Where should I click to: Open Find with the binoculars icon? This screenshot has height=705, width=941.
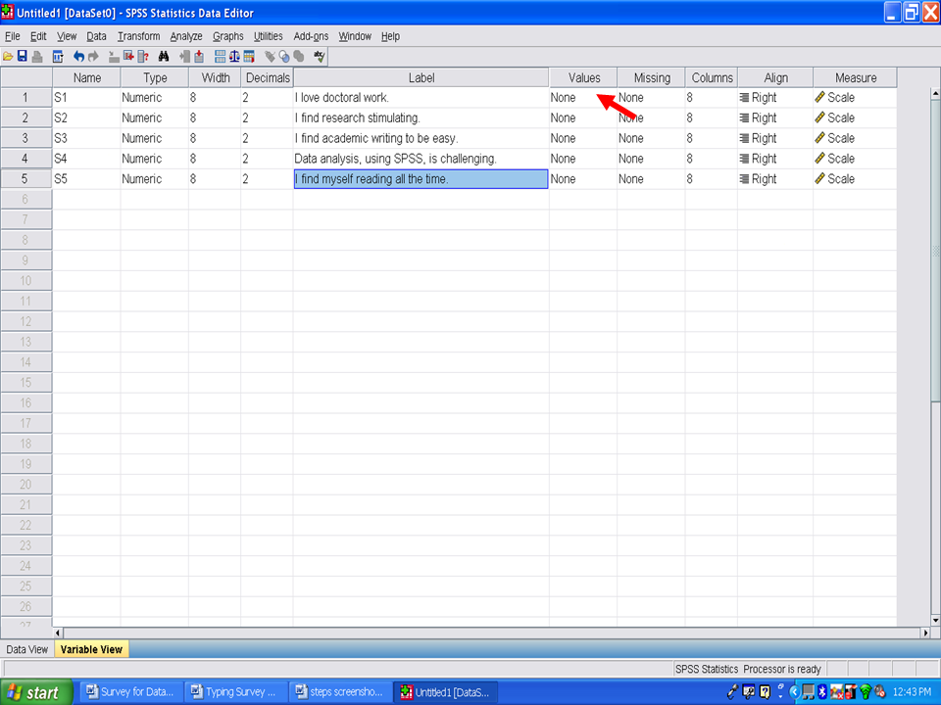pos(164,57)
